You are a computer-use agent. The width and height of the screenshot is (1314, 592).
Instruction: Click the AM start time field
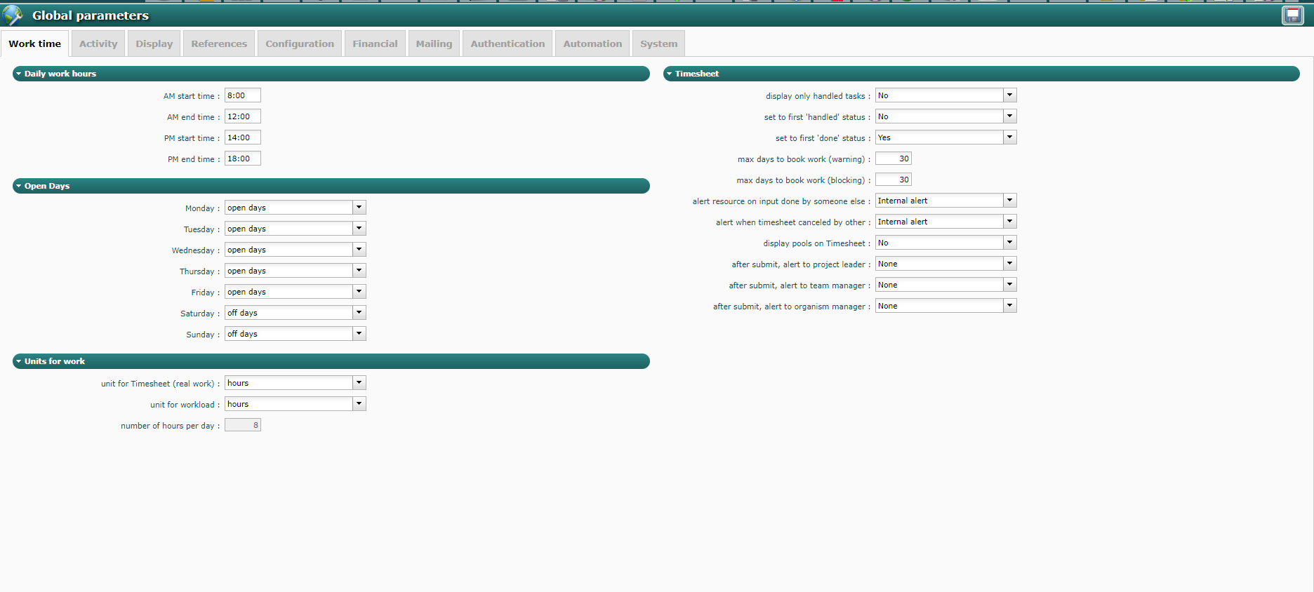tap(242, 95)
